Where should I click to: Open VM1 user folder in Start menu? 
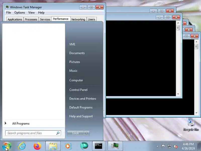point(72,44)
